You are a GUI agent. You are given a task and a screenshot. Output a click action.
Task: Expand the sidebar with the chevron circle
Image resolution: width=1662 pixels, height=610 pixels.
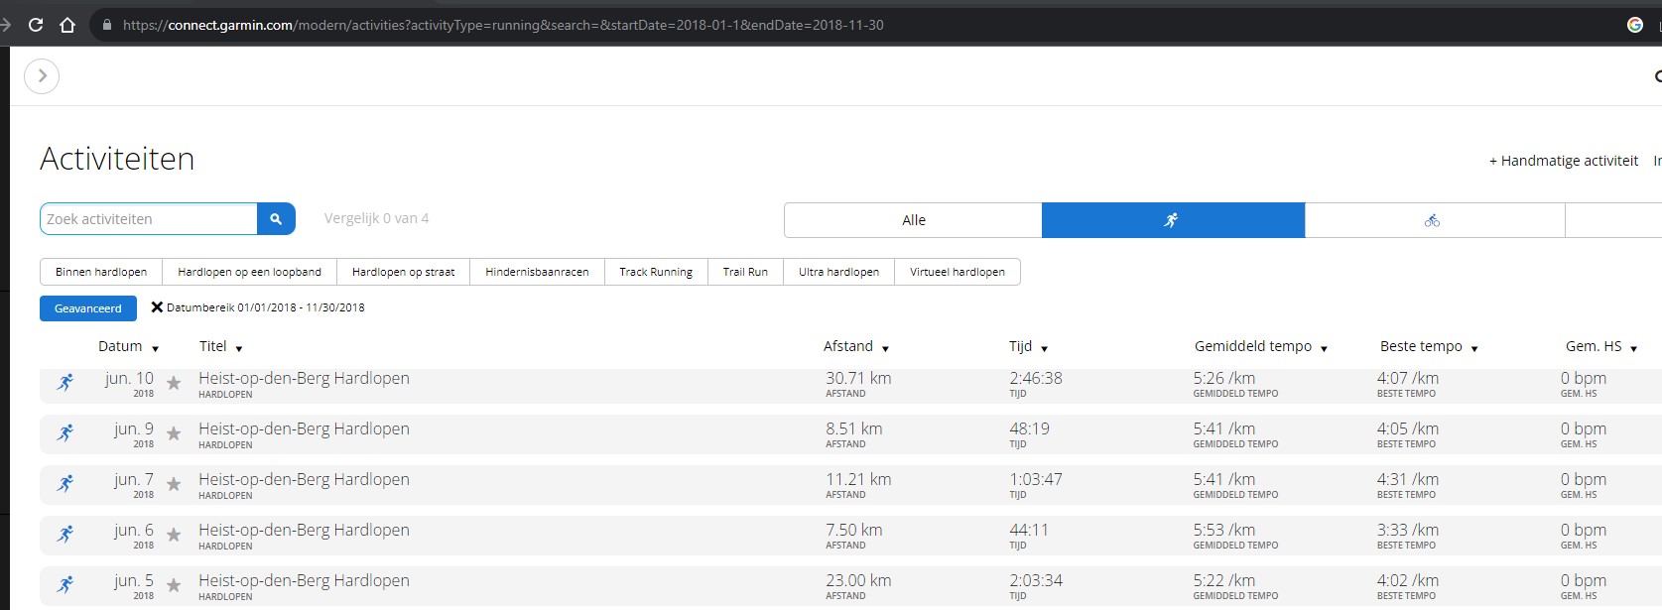coord(42,76)
